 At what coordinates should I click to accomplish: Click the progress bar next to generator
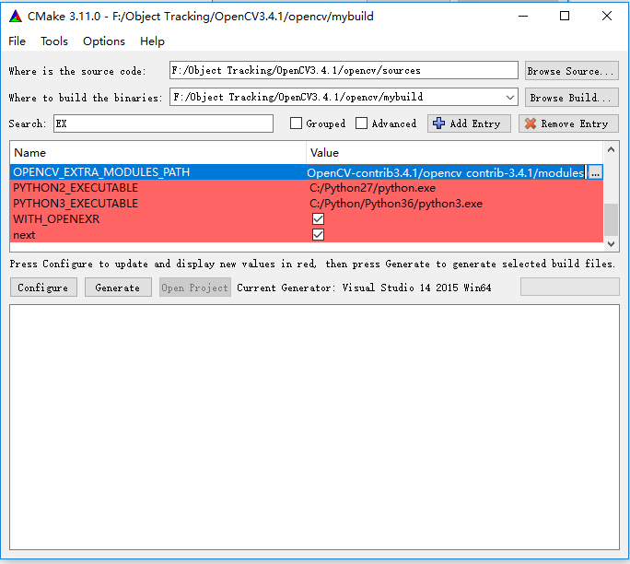tap(570, 287)
